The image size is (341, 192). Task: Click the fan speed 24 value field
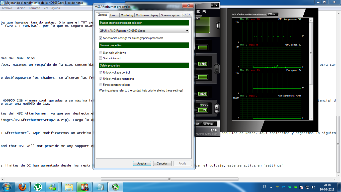pyautogui.click(x=203, y=110)
